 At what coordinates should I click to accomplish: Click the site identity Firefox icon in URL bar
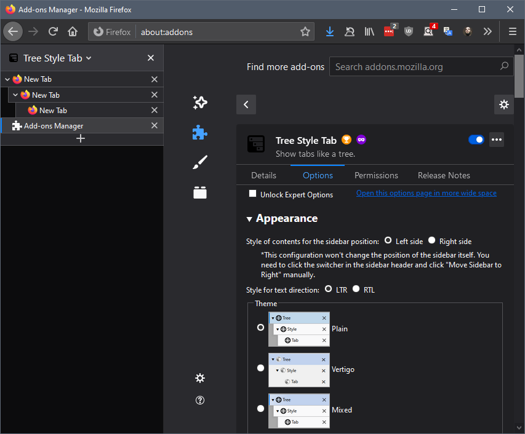click(98, 32)
